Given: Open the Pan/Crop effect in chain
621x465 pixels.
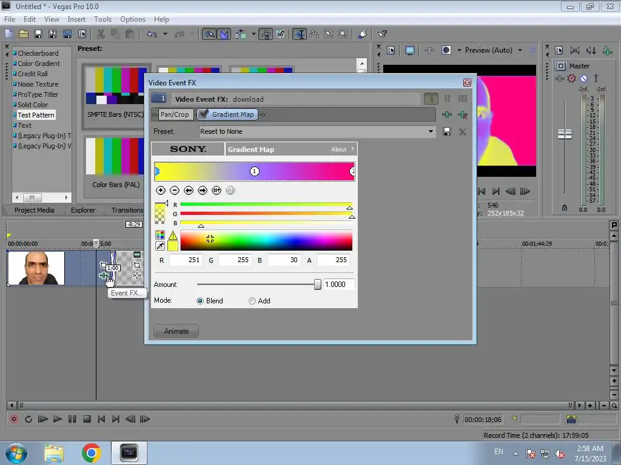Looking at the screenshot, I should click(x=175, y=114).
